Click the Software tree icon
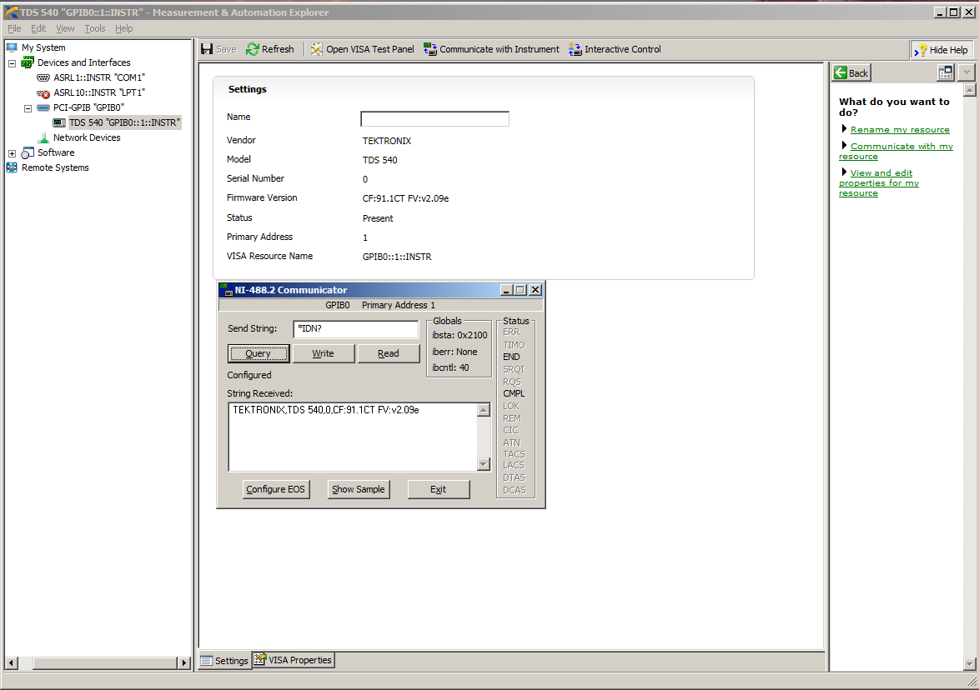Image resolution: width=979 pixels, height=690 pixels. tap(28, 152)
